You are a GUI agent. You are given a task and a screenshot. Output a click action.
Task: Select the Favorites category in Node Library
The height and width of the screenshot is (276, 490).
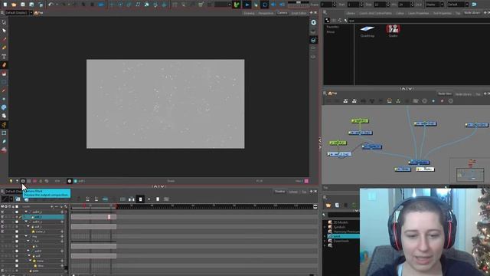(332, 27)
